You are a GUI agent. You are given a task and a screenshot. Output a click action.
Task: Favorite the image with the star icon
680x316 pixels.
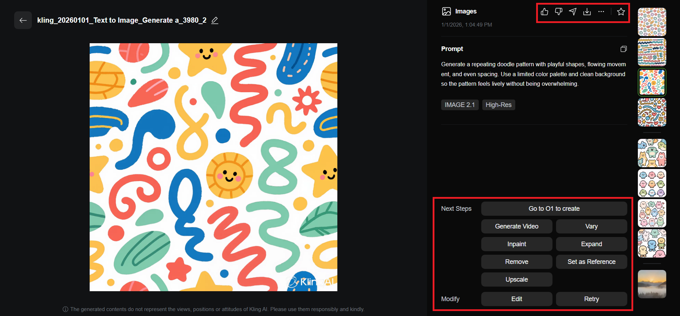pyautogui.click(x=621, y=12)
